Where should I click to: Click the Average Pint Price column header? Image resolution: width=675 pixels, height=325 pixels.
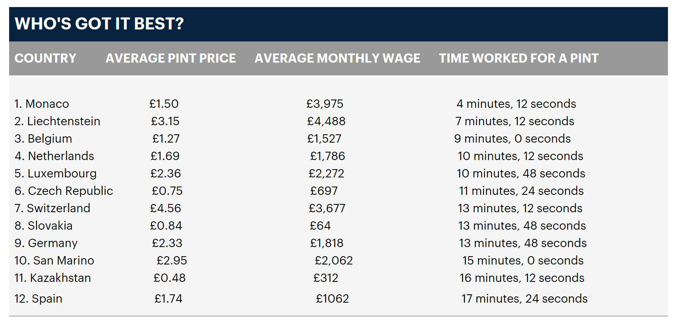(x=171, y=58)
